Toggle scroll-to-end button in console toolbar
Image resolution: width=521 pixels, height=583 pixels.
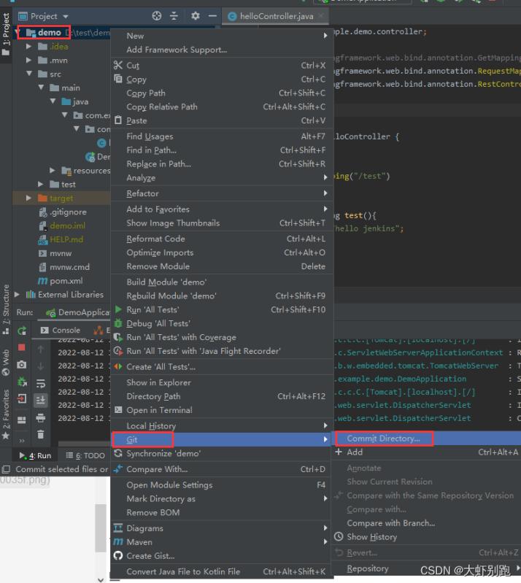click(x=41, y=400)
